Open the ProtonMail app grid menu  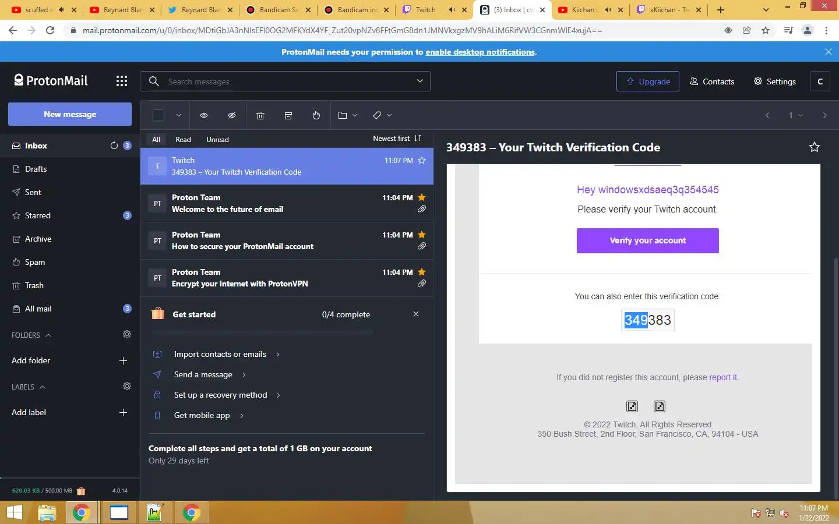pos(121,81)
